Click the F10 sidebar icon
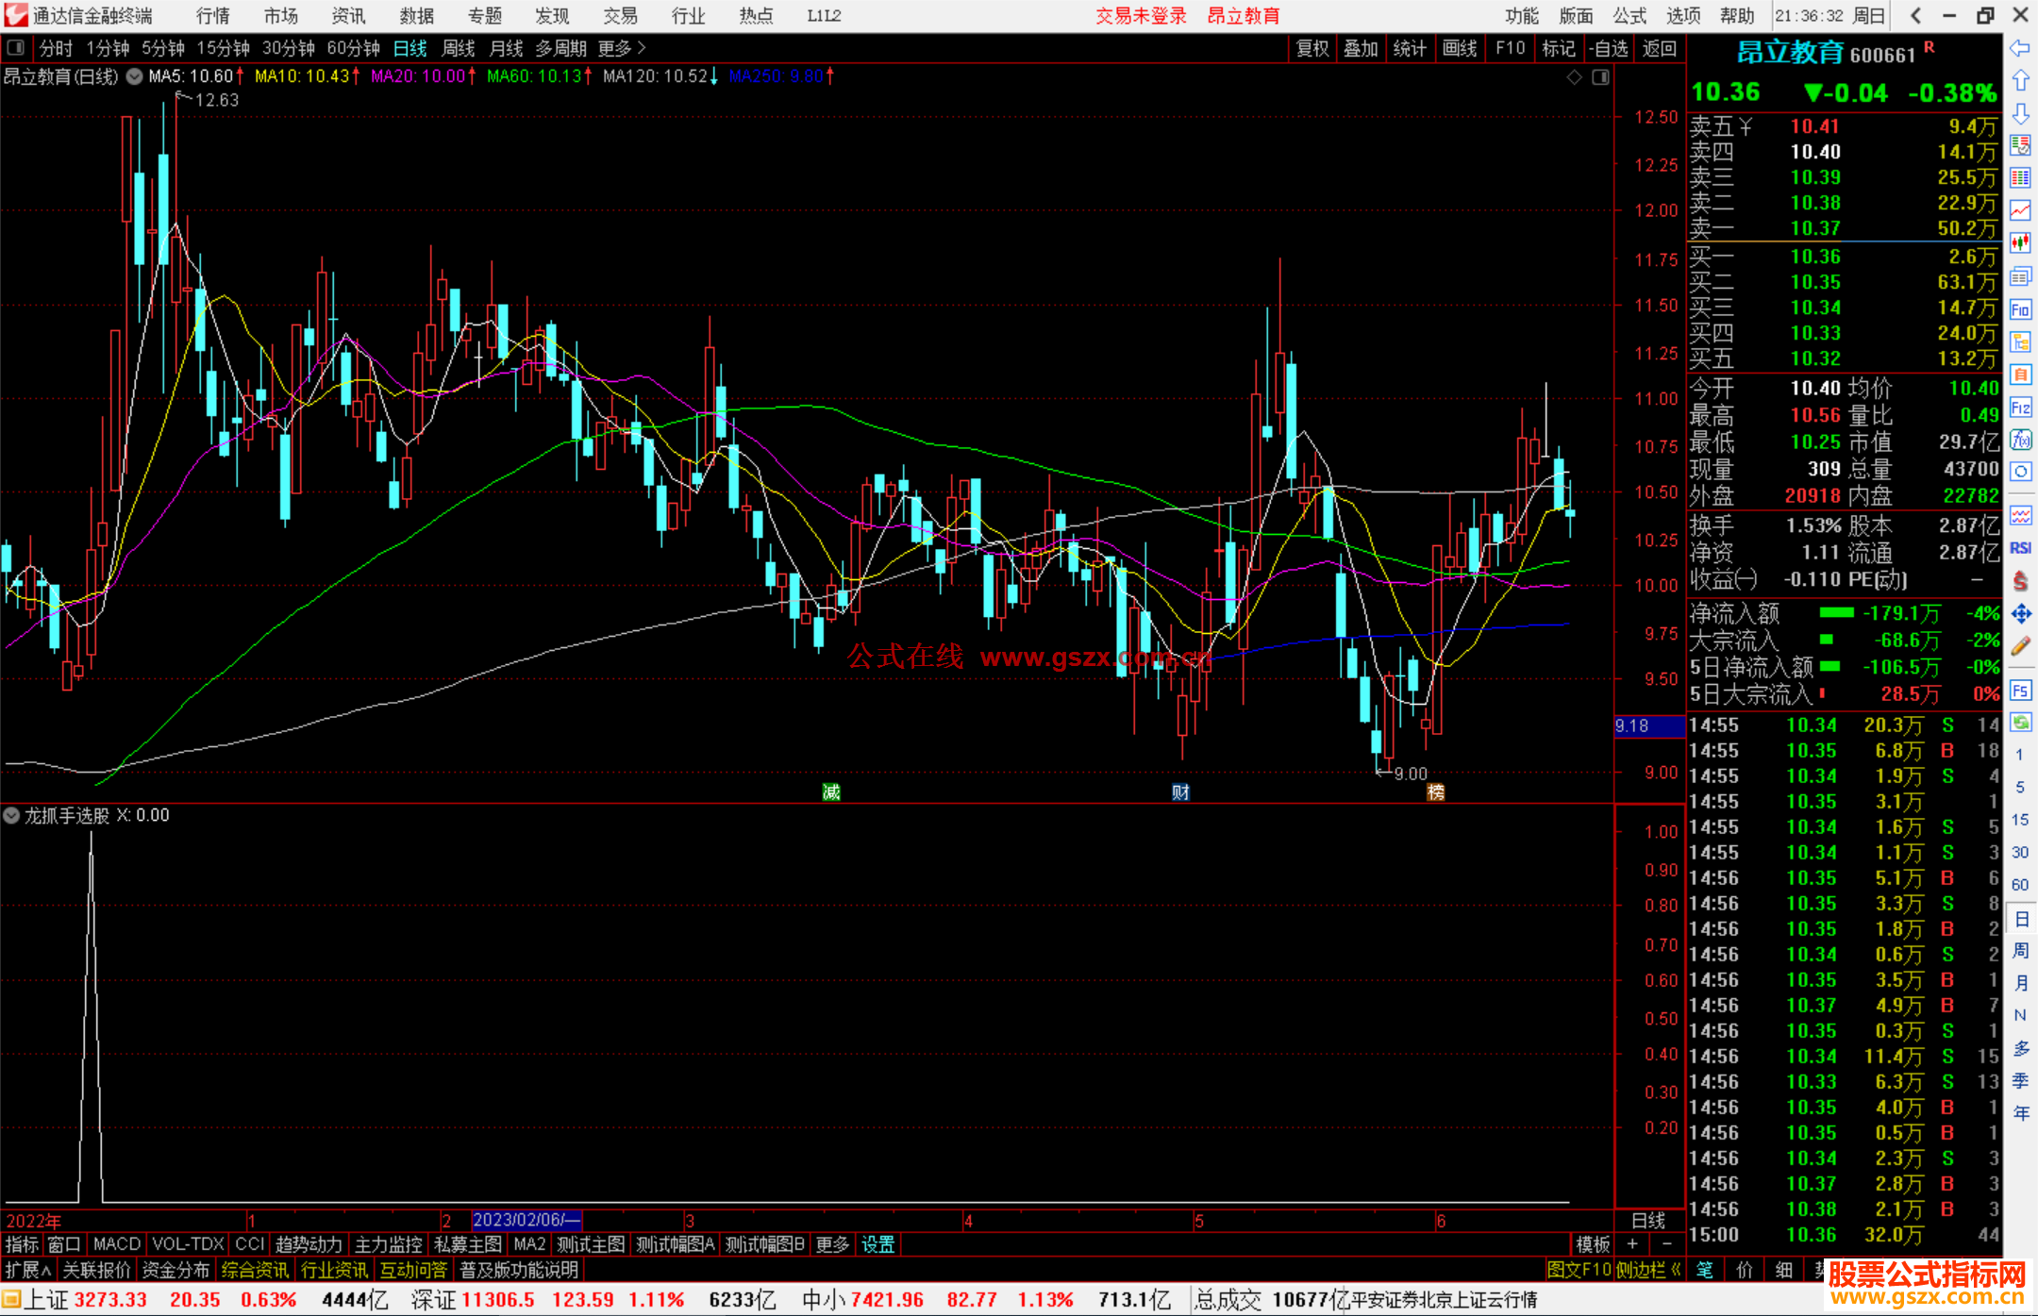 2020,309
